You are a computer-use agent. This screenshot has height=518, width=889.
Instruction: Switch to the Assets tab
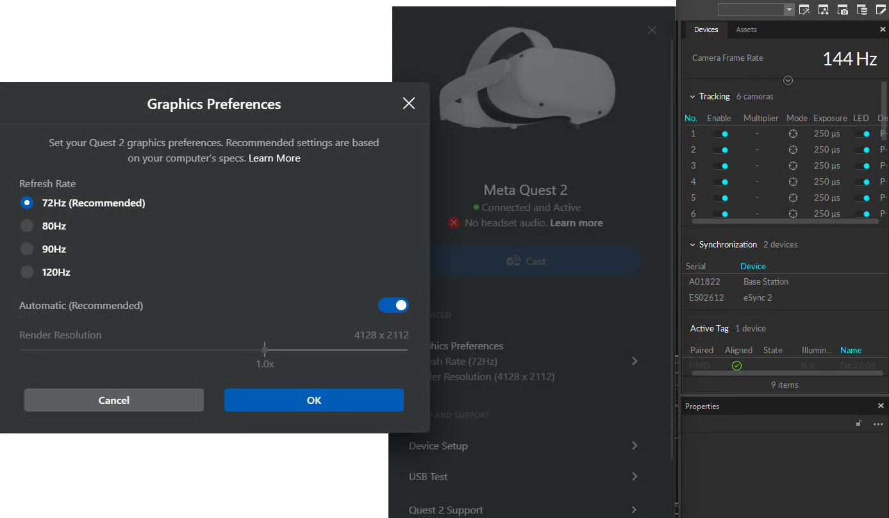point(746,29)
